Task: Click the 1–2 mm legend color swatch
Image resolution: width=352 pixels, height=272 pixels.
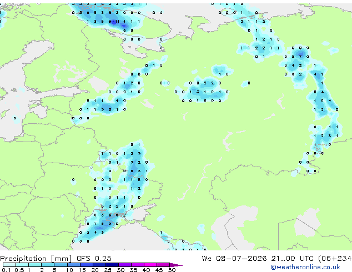Action: [35, 265]
